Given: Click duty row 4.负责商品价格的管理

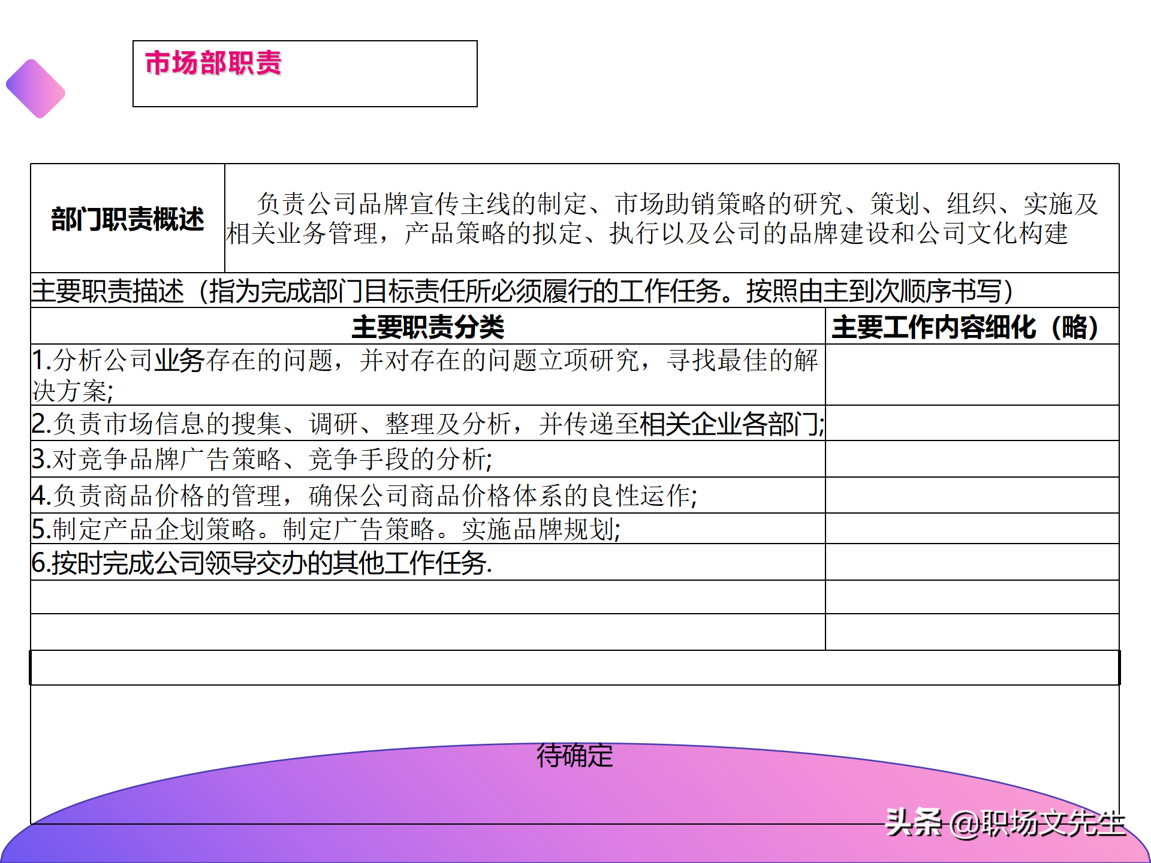Looking at the screenshot, I should click(x=428, y=496).
